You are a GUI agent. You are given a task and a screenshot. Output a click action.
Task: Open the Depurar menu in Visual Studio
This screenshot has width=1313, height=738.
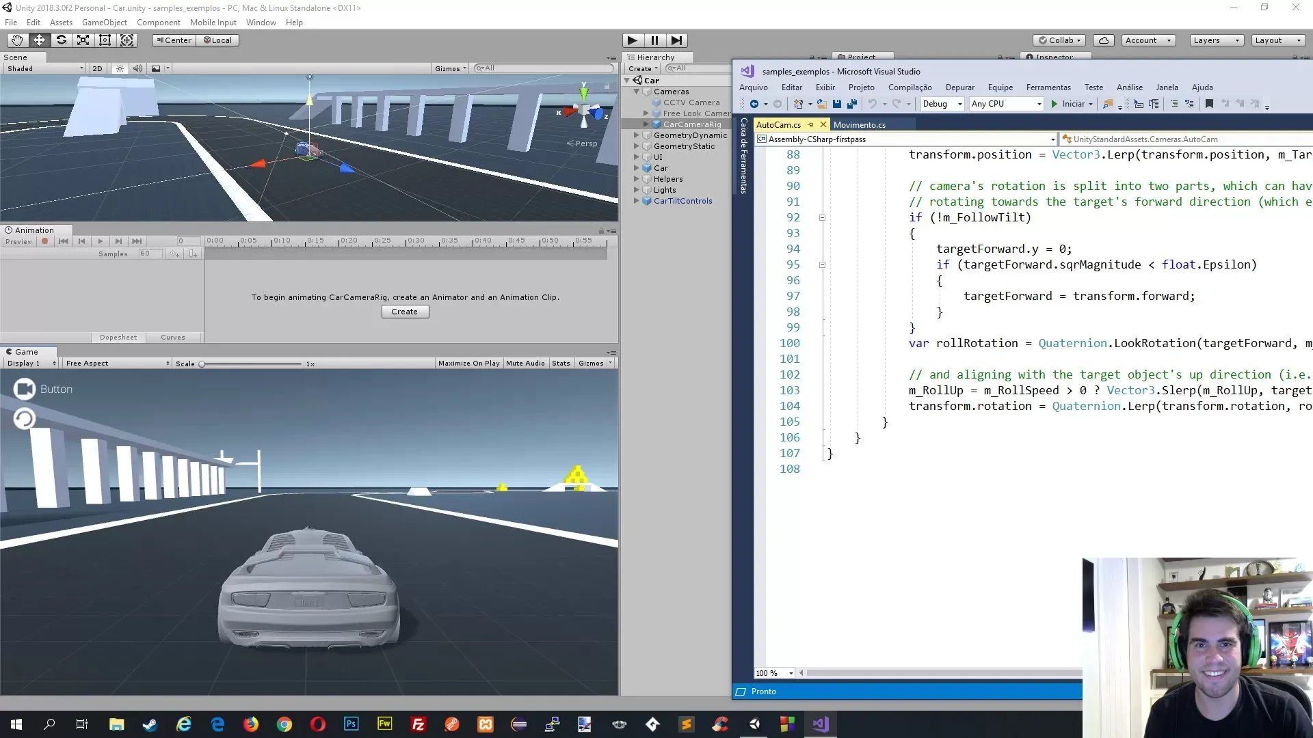pyautogui.click(x=959, y=87)
